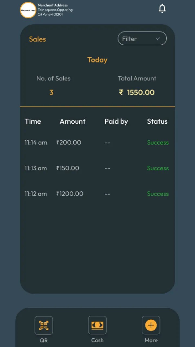Viewport: 195px width, 347px height.
Task: Open the QR code scanner icon
Action: [44, 325]
